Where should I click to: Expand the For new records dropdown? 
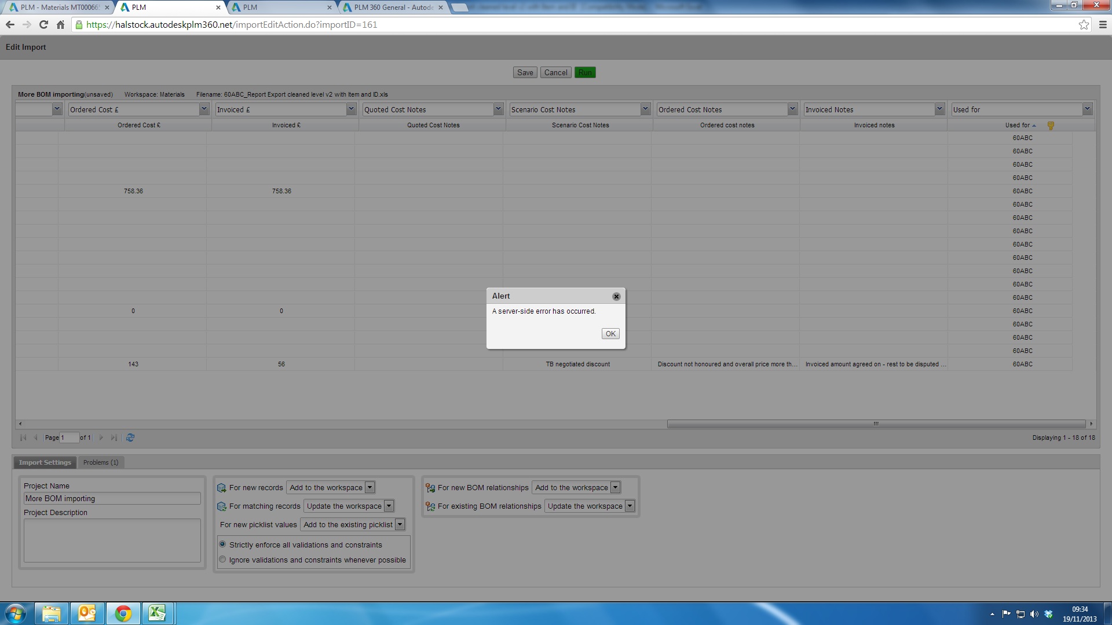(370, 488)
